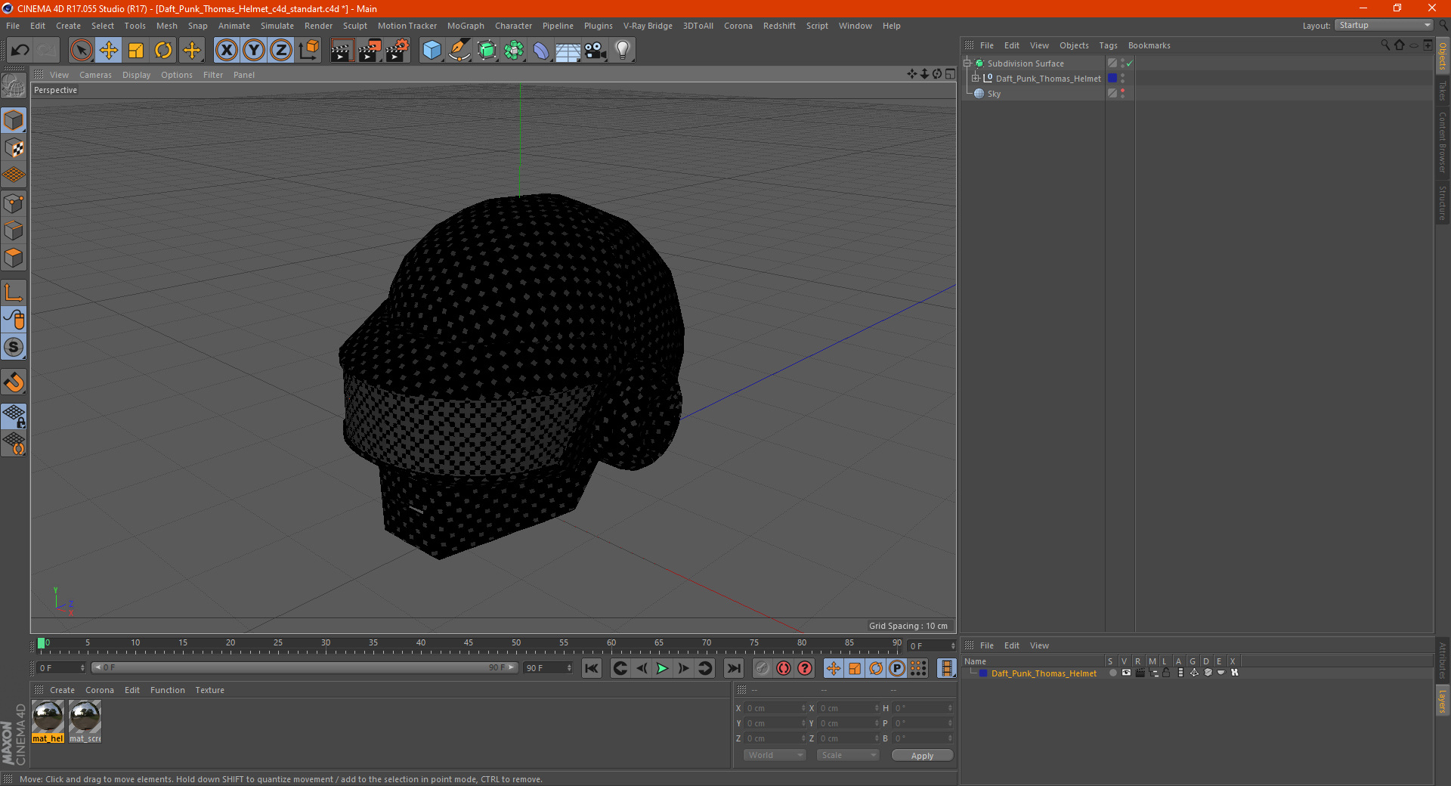Open the Object Manager Tags menu
Image resolution: width=1451 pixels, height=786 pixels.
pyautogui.click(x=1108, y=45)
